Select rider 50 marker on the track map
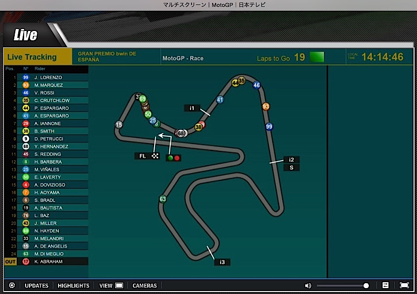Screen dimensions: 417x294 pos(148,115)
